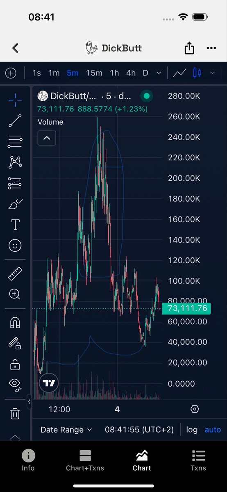Add a symbol with the plus circle icon
This screenshot has height=492, width=227.
tap(11, 73)
